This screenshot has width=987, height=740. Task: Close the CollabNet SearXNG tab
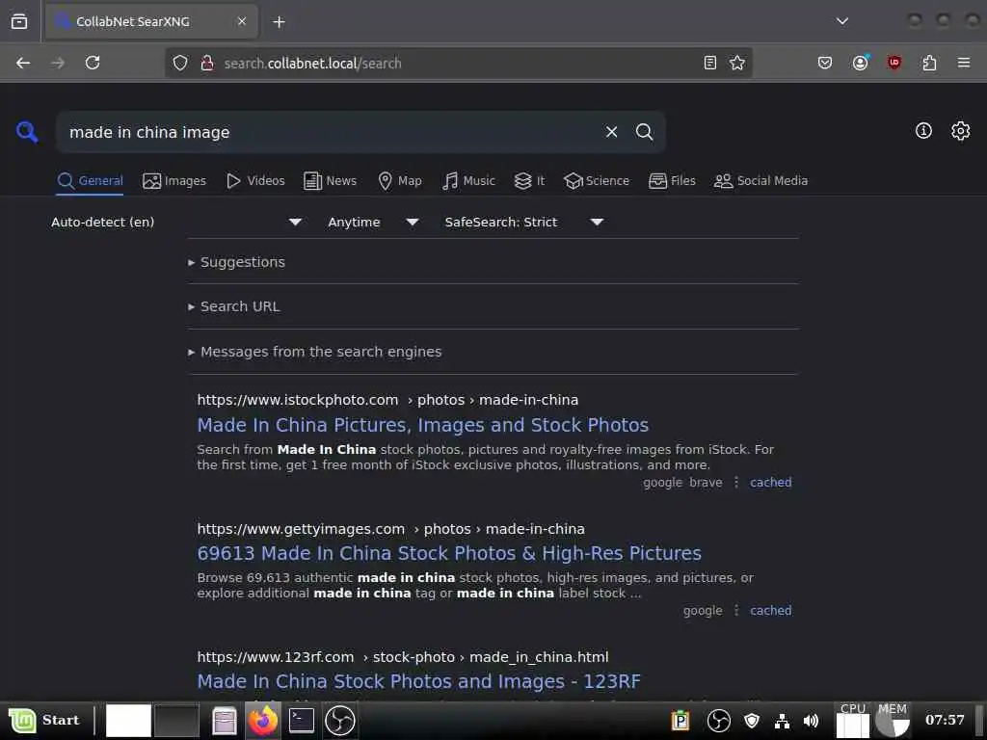242,21
